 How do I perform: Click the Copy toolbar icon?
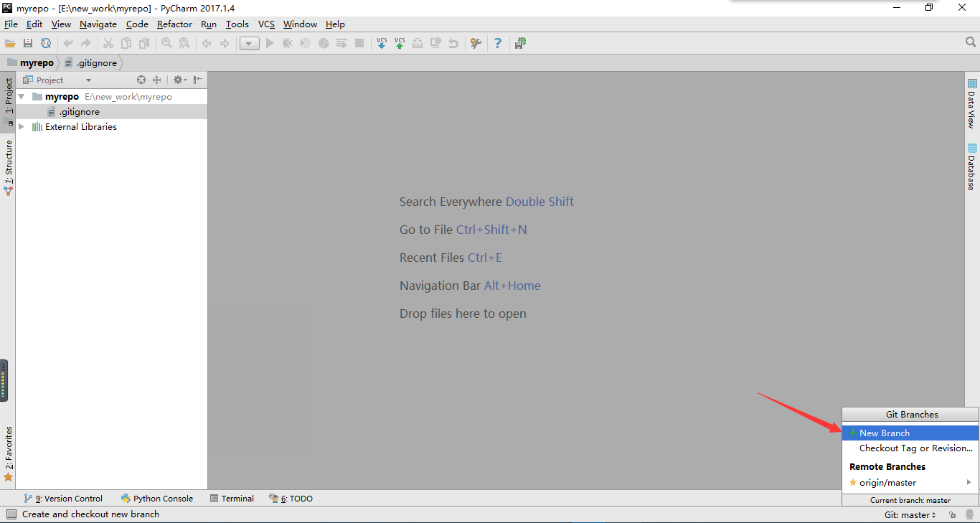tap(126, 44)
